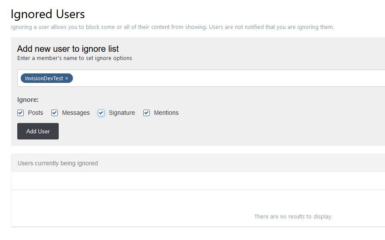This screenshot has height=240, width=385.
Task: Click the empty row under ignored users header
Action: (198, 181)
